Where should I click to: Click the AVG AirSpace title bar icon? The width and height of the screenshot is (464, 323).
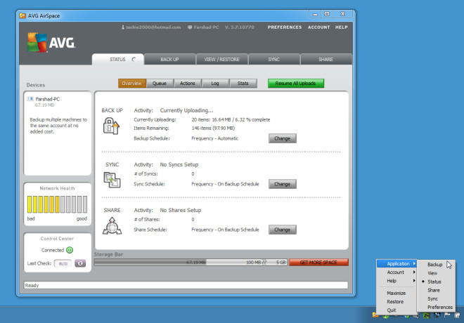22,15
